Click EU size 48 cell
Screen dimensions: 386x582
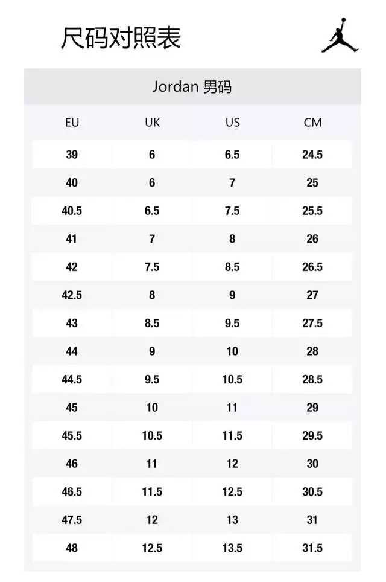tap(72, 548)
